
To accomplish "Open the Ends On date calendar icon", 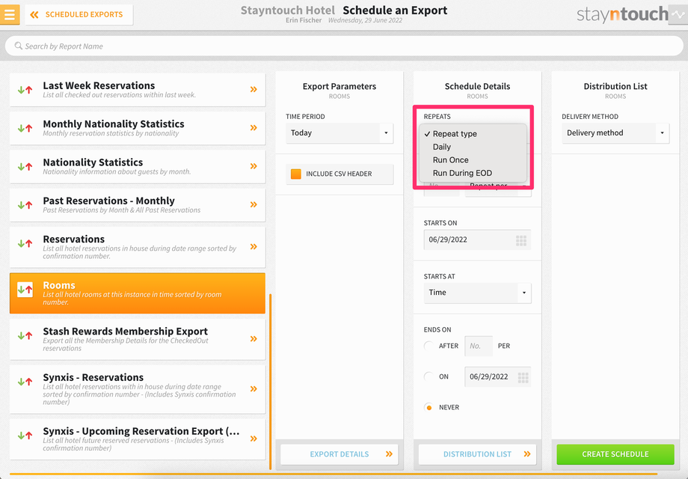I will click(523, 377).
